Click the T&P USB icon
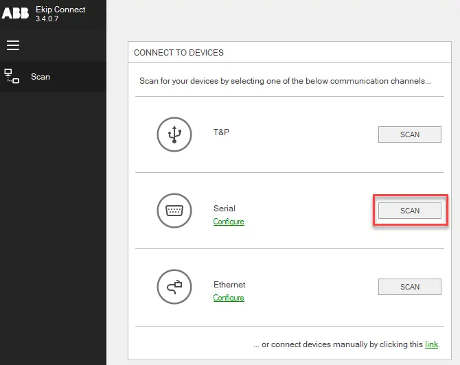 pos(174,134)
